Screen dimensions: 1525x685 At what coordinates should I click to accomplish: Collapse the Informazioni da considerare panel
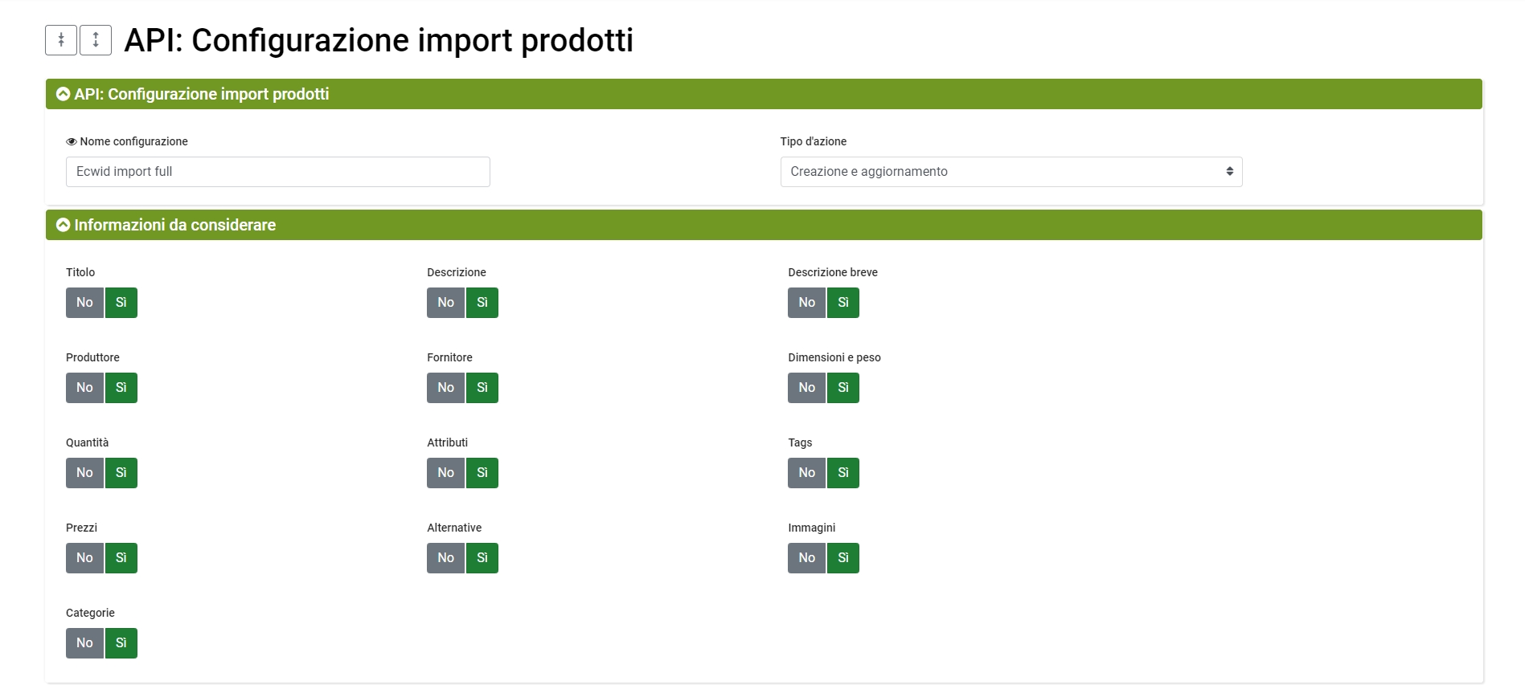click(64, 225)
